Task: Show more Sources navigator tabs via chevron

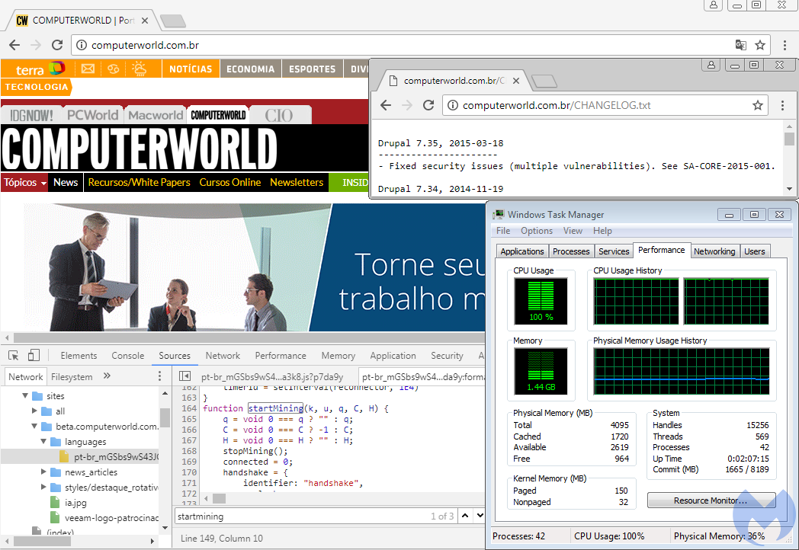Action: (107, 376)
